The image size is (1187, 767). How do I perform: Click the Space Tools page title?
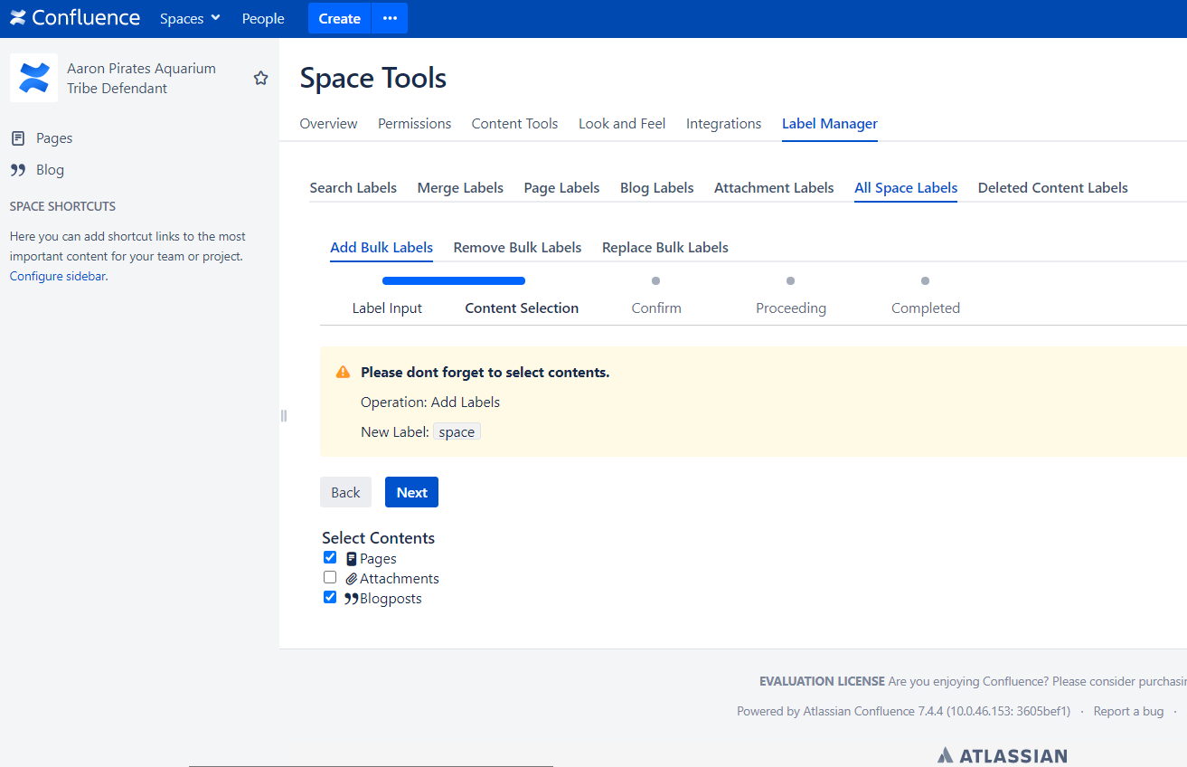[x=373, y=78]
